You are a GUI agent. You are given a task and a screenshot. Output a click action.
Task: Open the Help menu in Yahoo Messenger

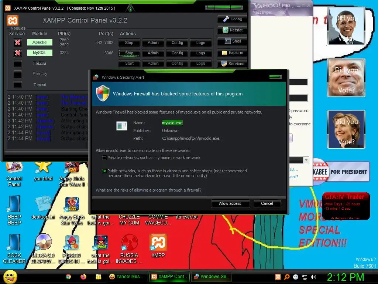point(281,12)
